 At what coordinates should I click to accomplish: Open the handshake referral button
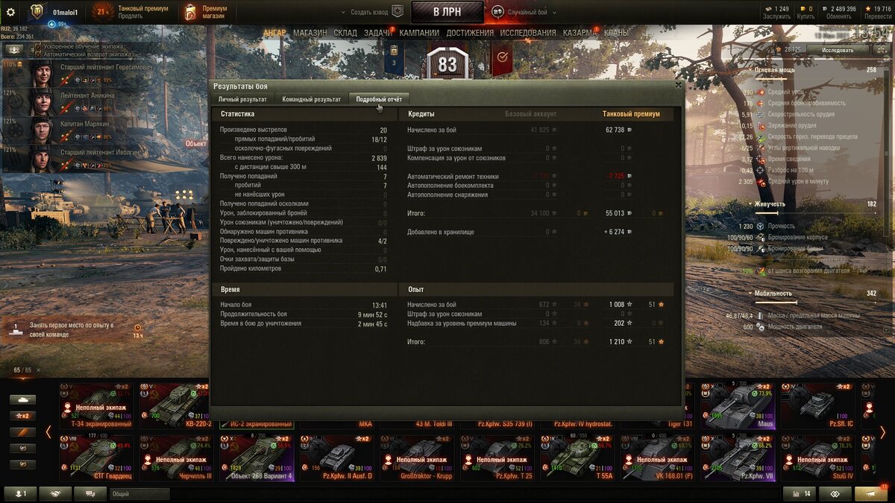pyautogui.click(x=56, y=493)
